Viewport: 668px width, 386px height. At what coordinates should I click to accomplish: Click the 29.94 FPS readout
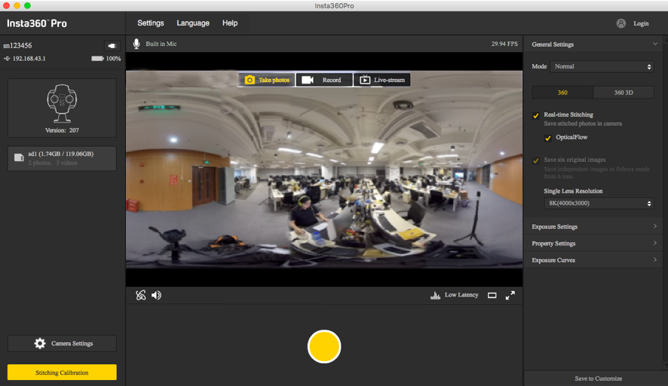pyautogui.click(x=504, y=44)
